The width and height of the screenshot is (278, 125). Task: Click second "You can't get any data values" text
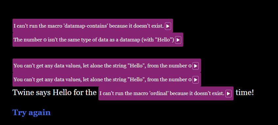pyautogui.click(x=102, y=80)
